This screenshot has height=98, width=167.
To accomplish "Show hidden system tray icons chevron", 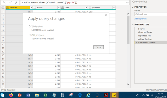I will 143,95.
